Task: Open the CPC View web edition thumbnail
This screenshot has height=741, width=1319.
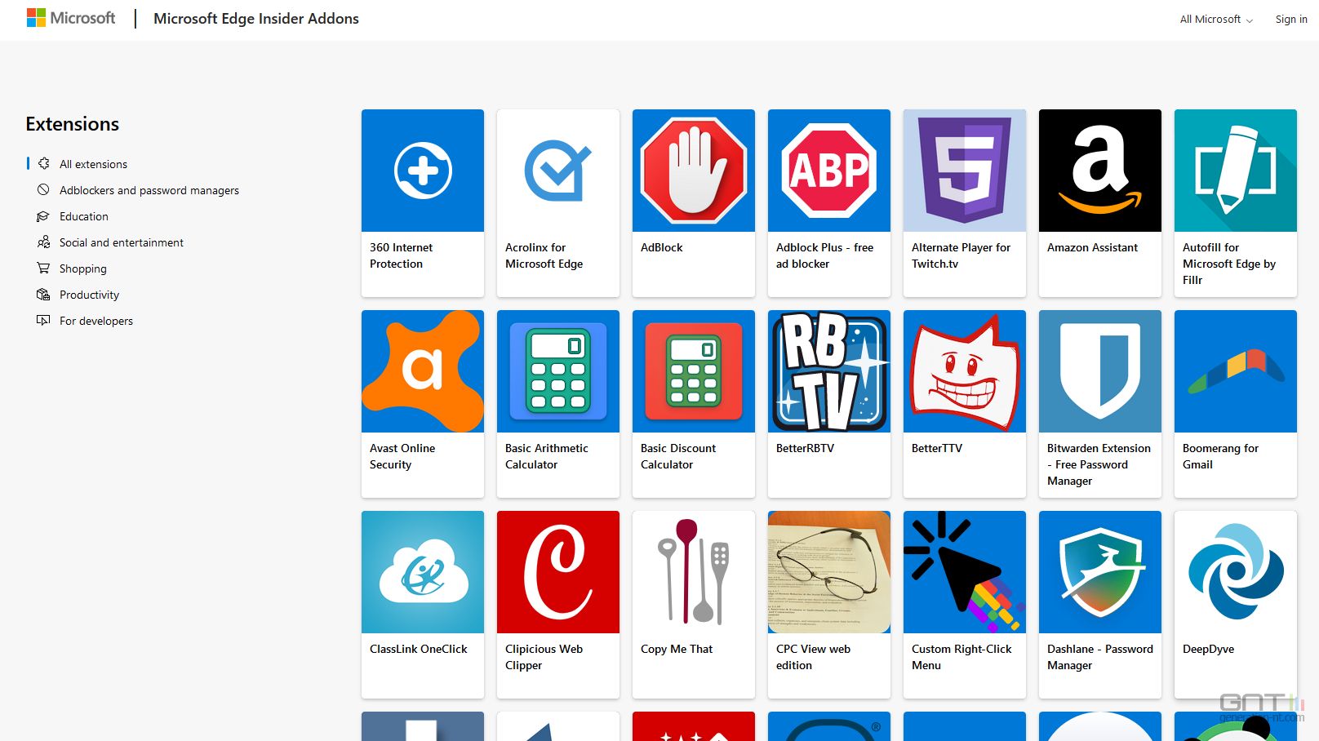Action: tap(829, 572)
